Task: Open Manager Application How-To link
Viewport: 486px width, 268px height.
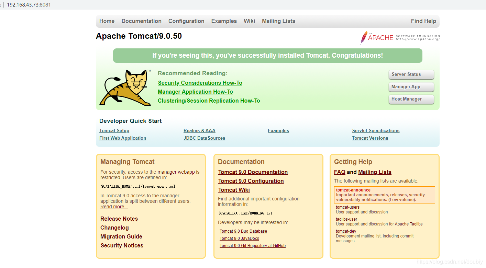Action: [195, 92]
